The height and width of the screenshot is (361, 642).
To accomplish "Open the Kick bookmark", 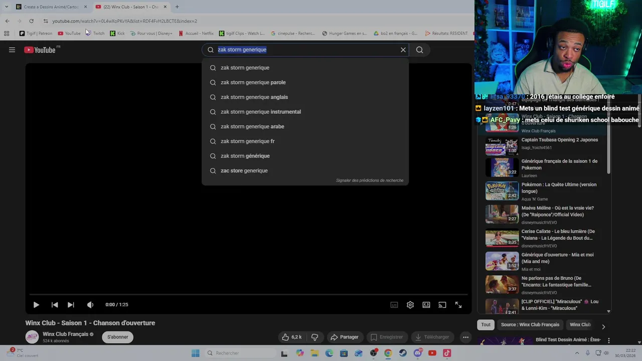I will [117, 34].
